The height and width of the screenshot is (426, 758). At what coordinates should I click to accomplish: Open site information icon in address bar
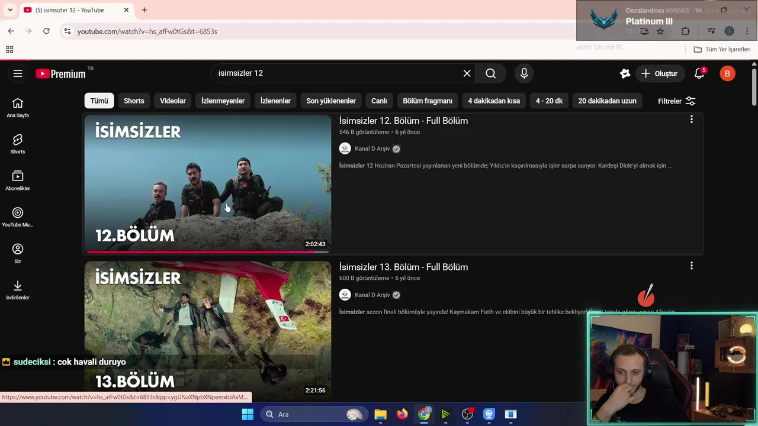click(67, 31)
